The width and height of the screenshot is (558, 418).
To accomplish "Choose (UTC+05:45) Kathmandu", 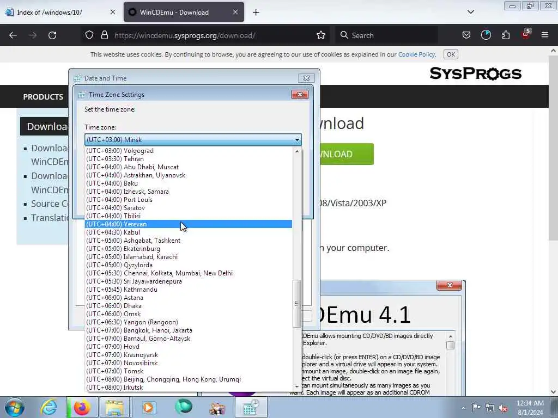I will point(188,290).
